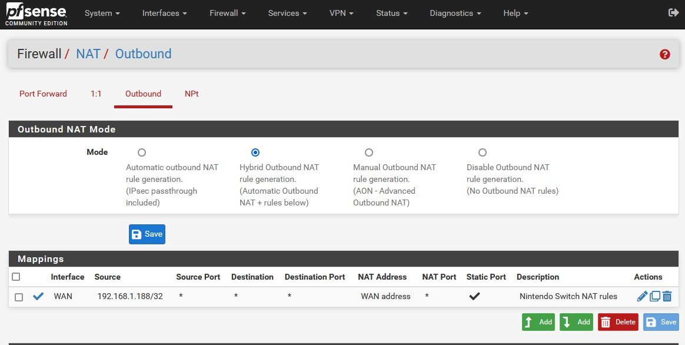685x345 pixels.
Task: Delete the Nintendo Switch mapping via trash icon
Action: (667, 297)
